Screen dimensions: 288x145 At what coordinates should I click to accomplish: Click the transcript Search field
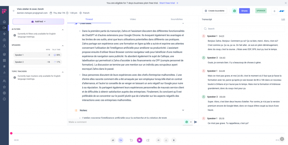click(x=243, y=29)
